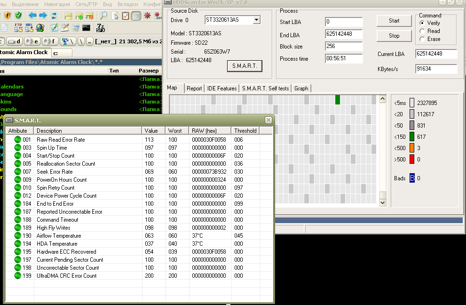
Task: Go back with the blue left arrow
Action: coord(32,16)
